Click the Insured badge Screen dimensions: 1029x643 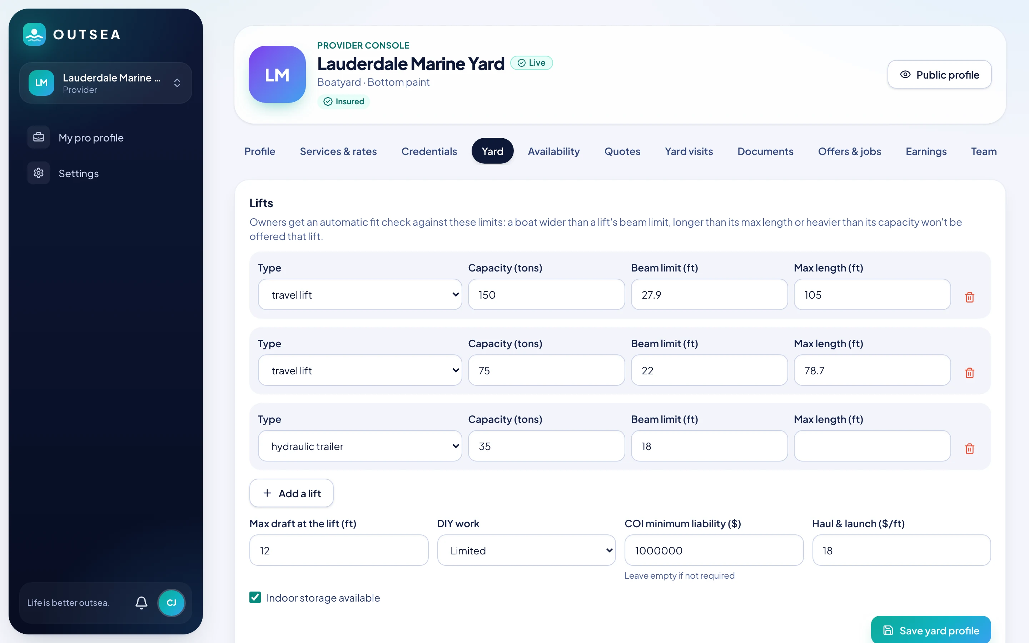tap(344, 102)
